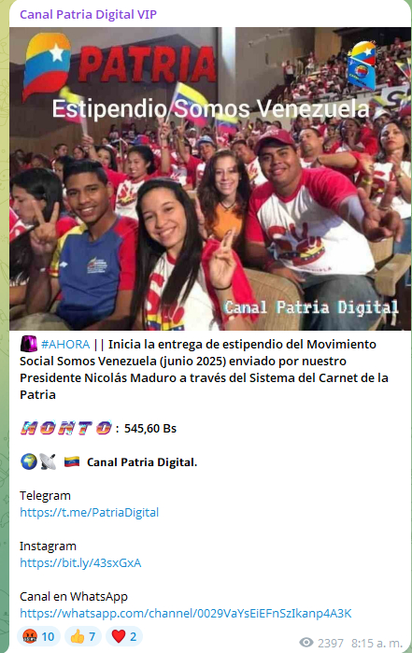Viewport: 412px width, 653px height.
Task: Click the satellite dish emoji
Action: [48, 461]
